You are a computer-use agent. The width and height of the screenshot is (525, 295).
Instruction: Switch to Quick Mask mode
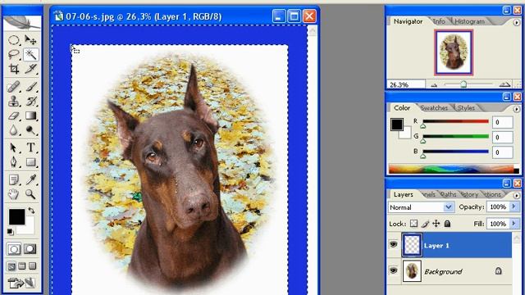coord(30,249)
